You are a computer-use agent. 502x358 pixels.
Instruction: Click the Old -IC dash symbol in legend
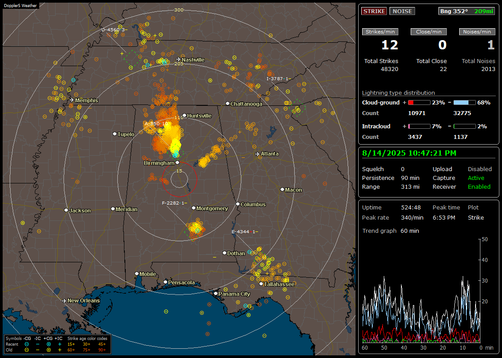(38, 350)
